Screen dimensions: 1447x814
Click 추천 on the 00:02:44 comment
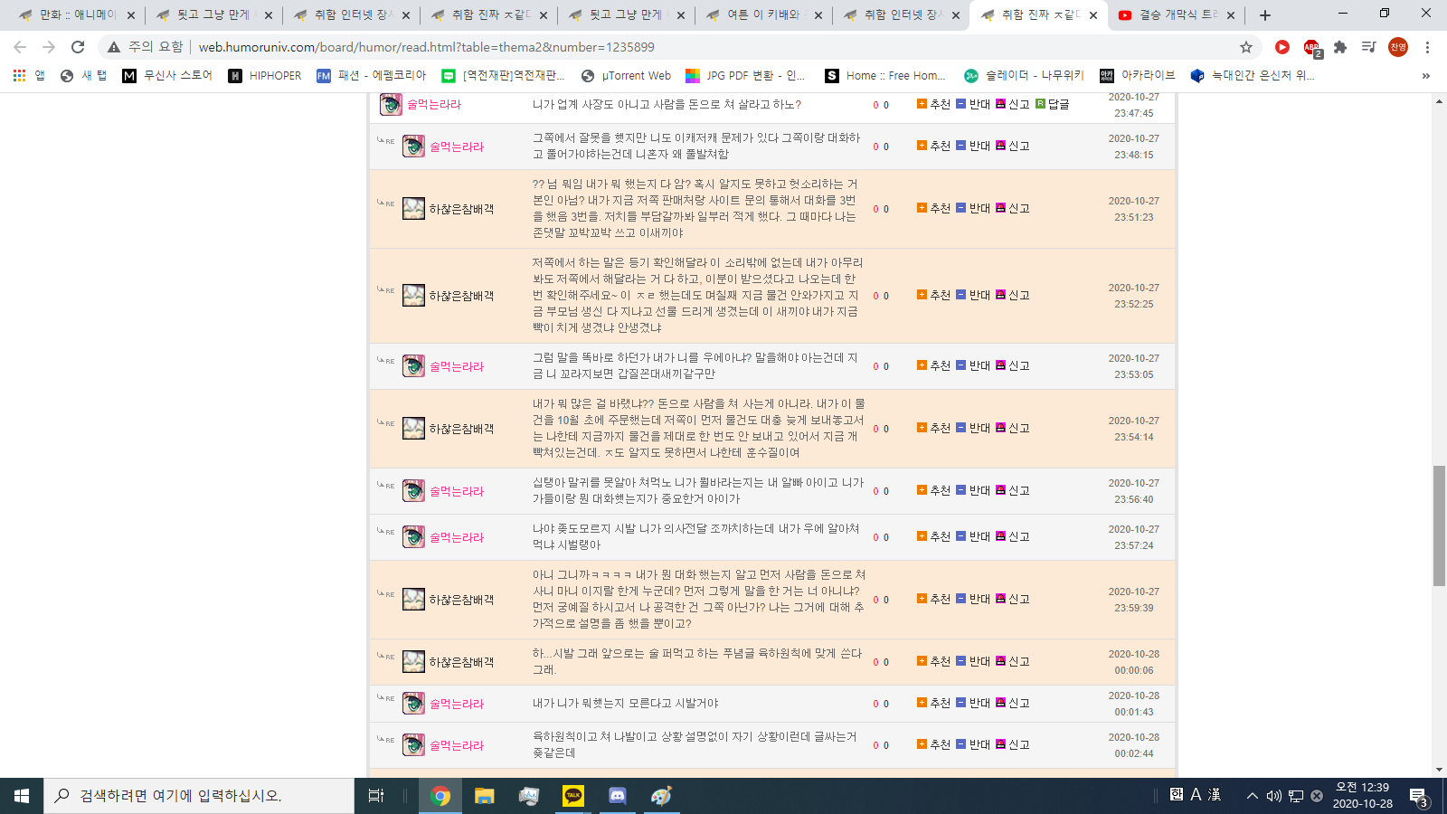point(933,744)
